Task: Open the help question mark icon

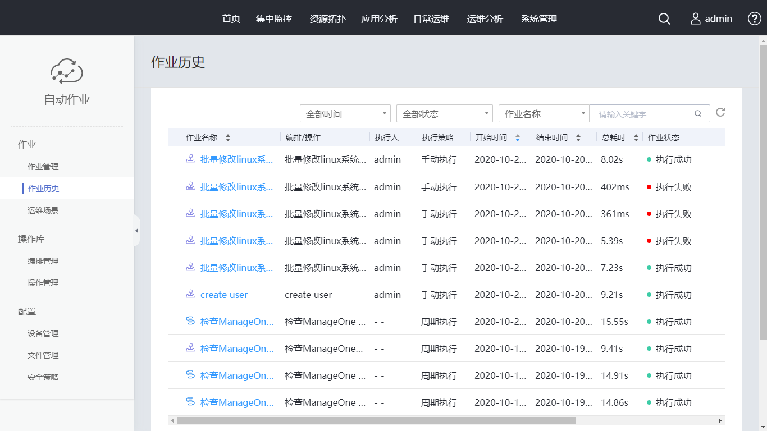Action: [754, 19]
